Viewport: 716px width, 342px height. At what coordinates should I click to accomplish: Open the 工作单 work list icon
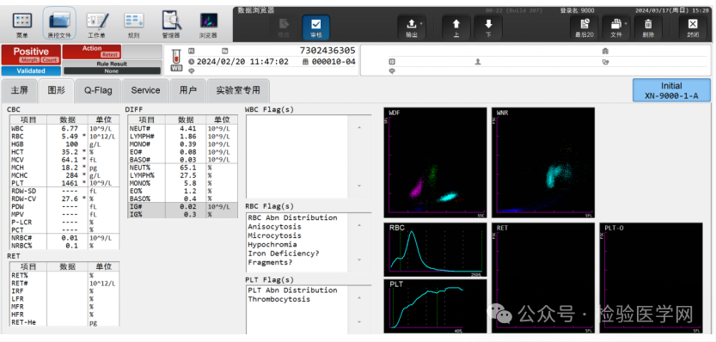click(x=97, y=24)
